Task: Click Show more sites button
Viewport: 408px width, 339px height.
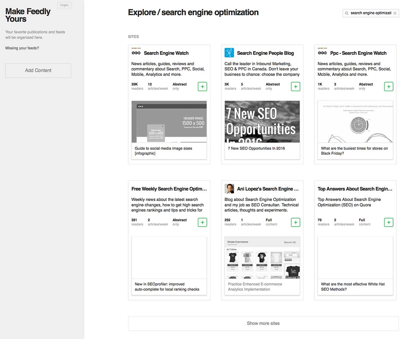Action: pyautogui.click(x=263, y=323)
